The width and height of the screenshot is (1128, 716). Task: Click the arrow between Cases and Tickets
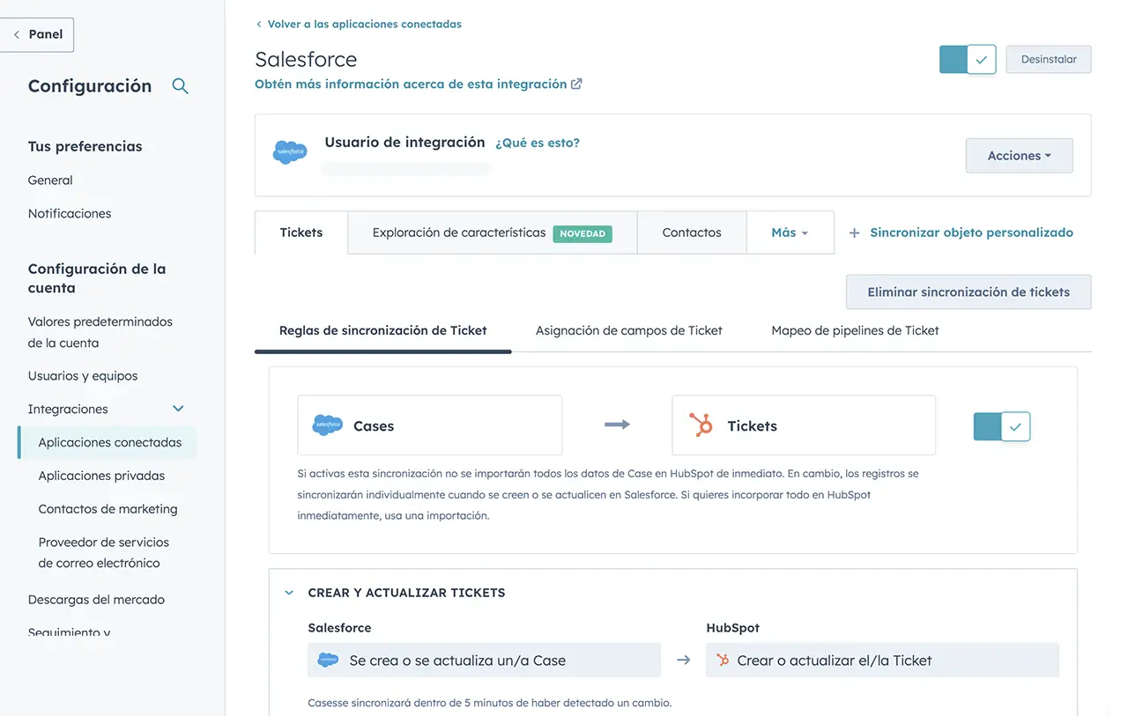click(x=617, y=424)
